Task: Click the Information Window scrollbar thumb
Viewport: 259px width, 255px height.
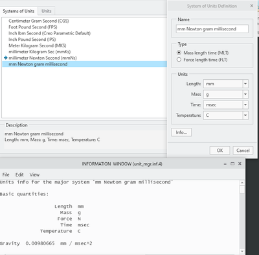Action: tap(242, 189)
